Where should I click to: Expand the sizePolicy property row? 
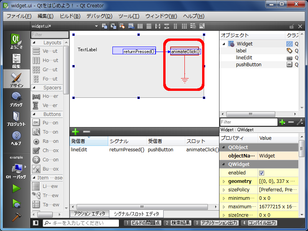[x=224, y=190]
